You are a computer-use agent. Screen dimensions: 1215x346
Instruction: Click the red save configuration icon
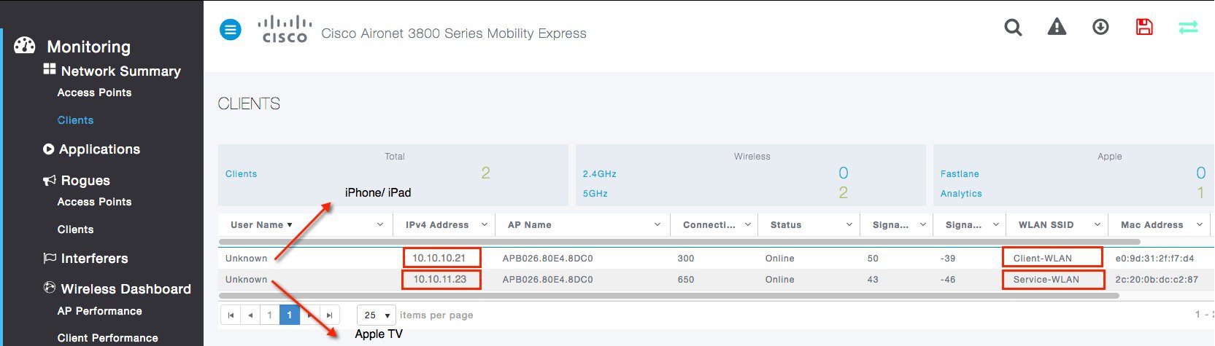(1144, 28)
